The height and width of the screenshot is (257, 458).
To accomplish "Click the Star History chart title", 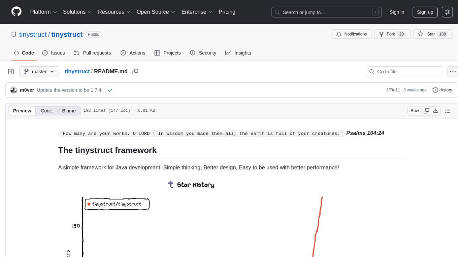I will (x=196, y=185).
